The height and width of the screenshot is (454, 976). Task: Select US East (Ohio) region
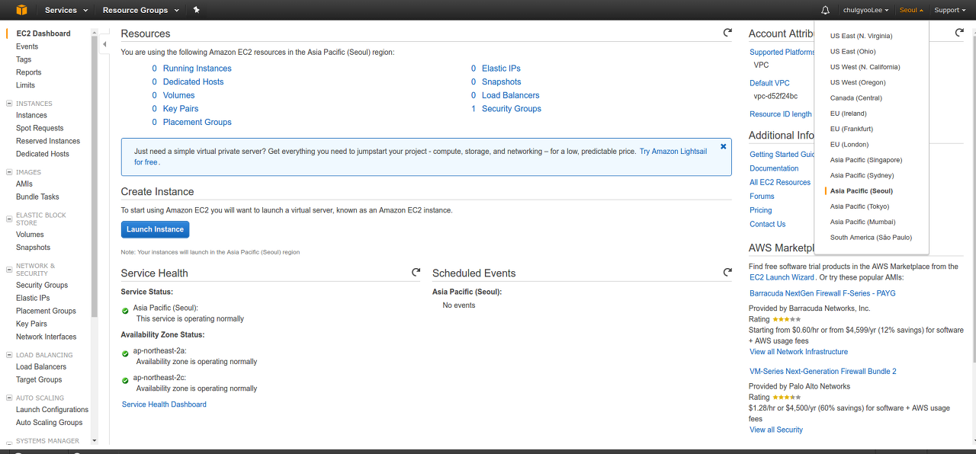pyautogui.click(x=852, y=52)
